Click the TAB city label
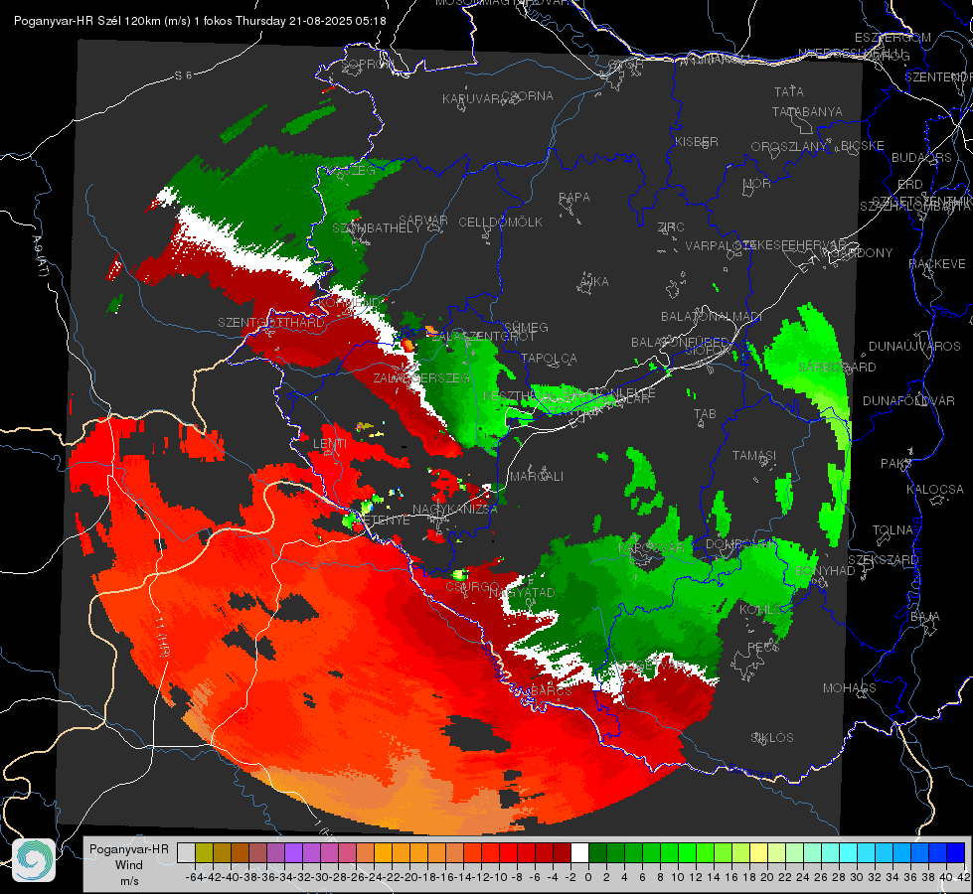 (705, 414)
